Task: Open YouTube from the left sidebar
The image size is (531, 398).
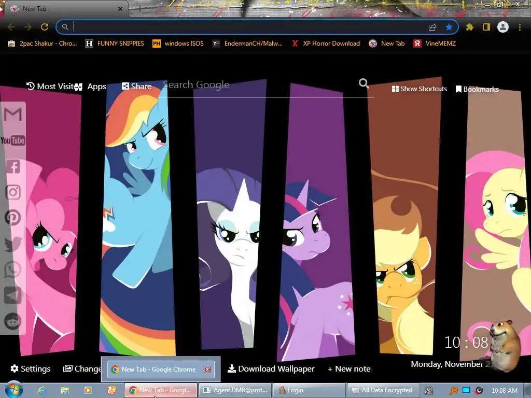Action: 13,140
